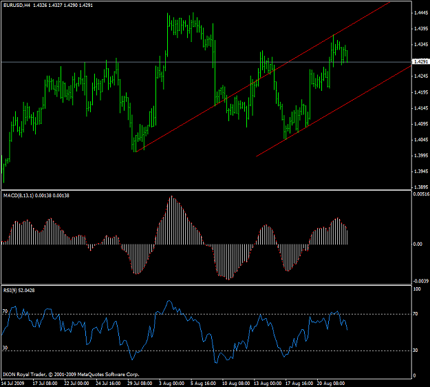Click the 1.4395 price scale label
The height and width of the screenshot is (387, 430).
click(421, 28)
